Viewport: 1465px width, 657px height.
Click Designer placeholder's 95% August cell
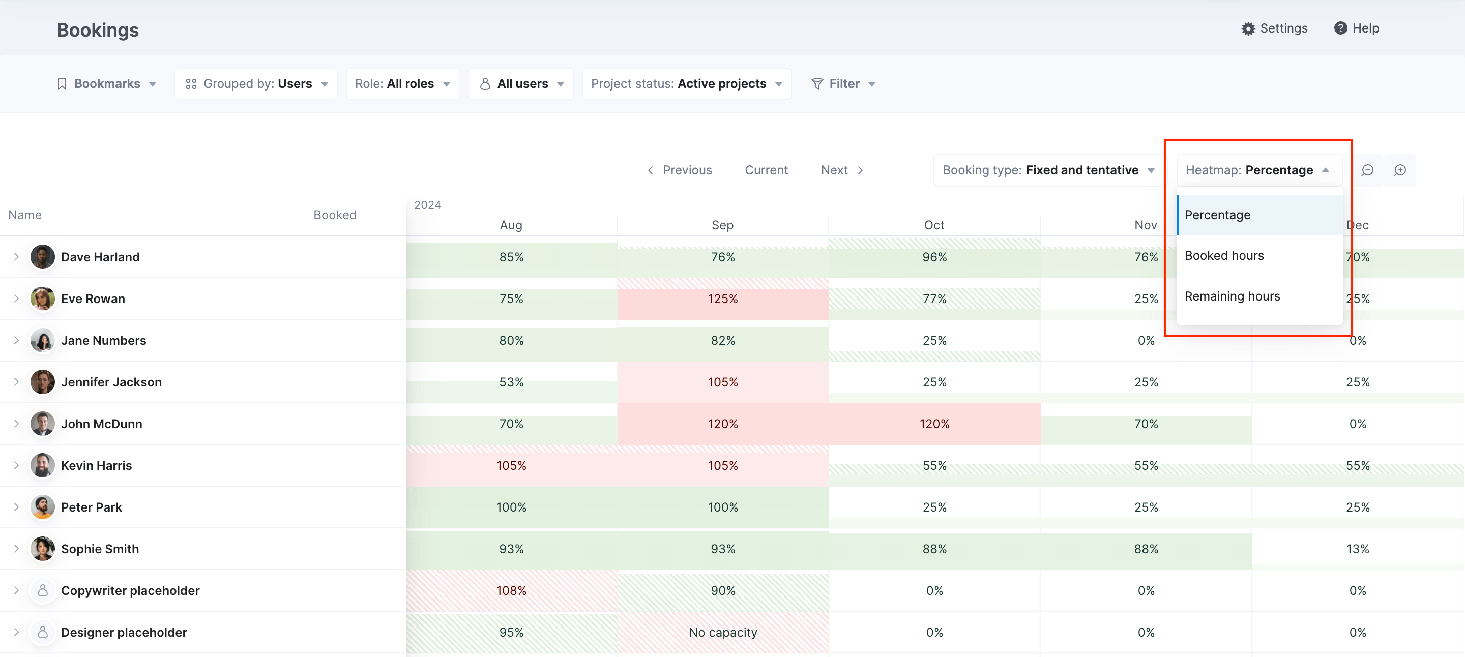(511, 632)
